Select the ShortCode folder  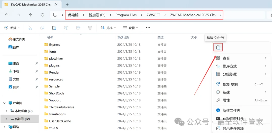click(x=54, y=93)
